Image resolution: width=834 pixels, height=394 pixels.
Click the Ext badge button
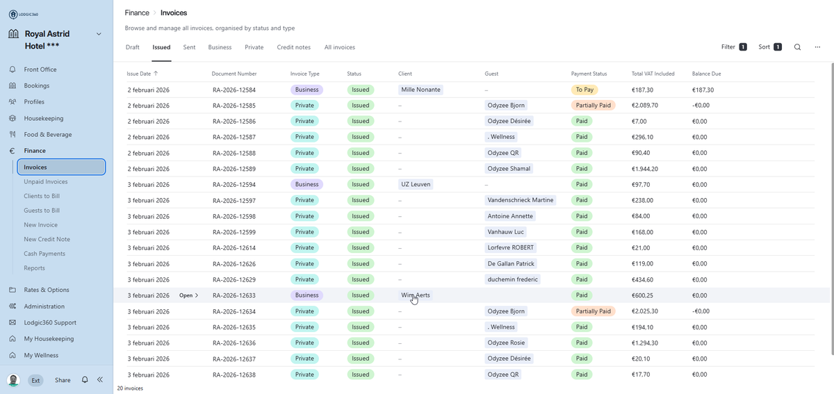[x=35, y=380]
